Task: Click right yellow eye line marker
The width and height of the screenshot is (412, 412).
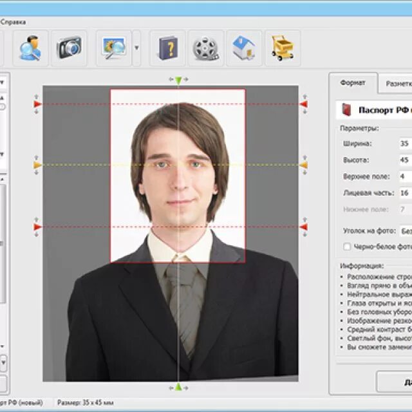Action: pyautogui.click(x=304, y=165)
